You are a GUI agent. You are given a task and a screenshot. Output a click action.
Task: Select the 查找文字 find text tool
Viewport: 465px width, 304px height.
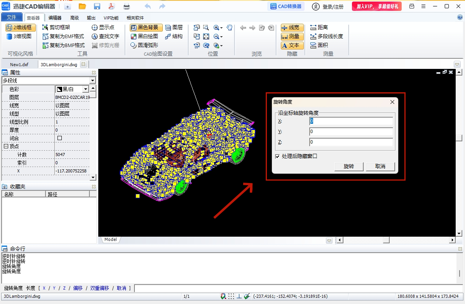click(105, 36)
